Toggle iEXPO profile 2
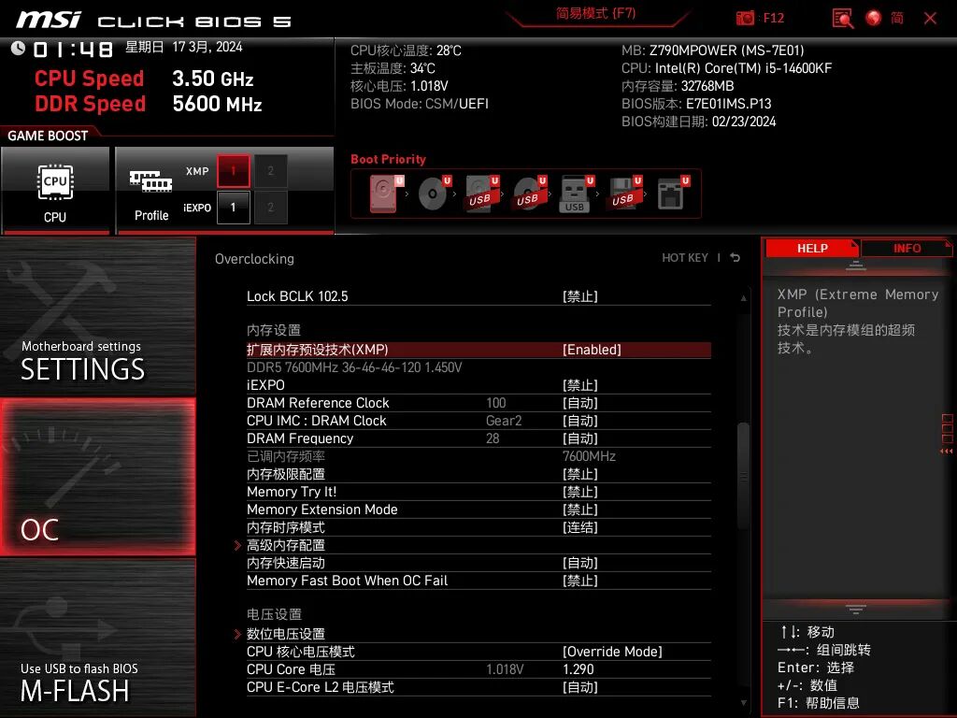 tap(270, 208)
